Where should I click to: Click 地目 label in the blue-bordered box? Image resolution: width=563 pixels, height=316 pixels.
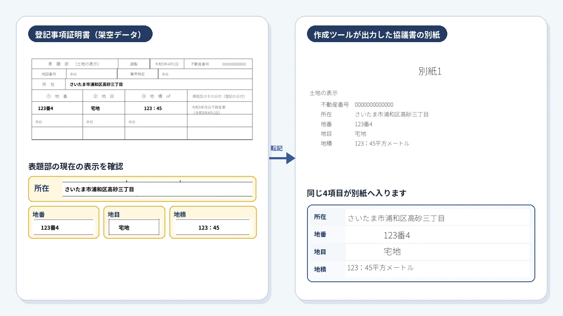click(x=320, y=252)
